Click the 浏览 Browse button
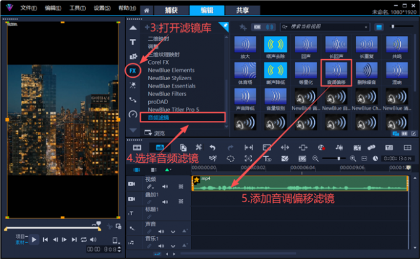 tap(155, 133)
